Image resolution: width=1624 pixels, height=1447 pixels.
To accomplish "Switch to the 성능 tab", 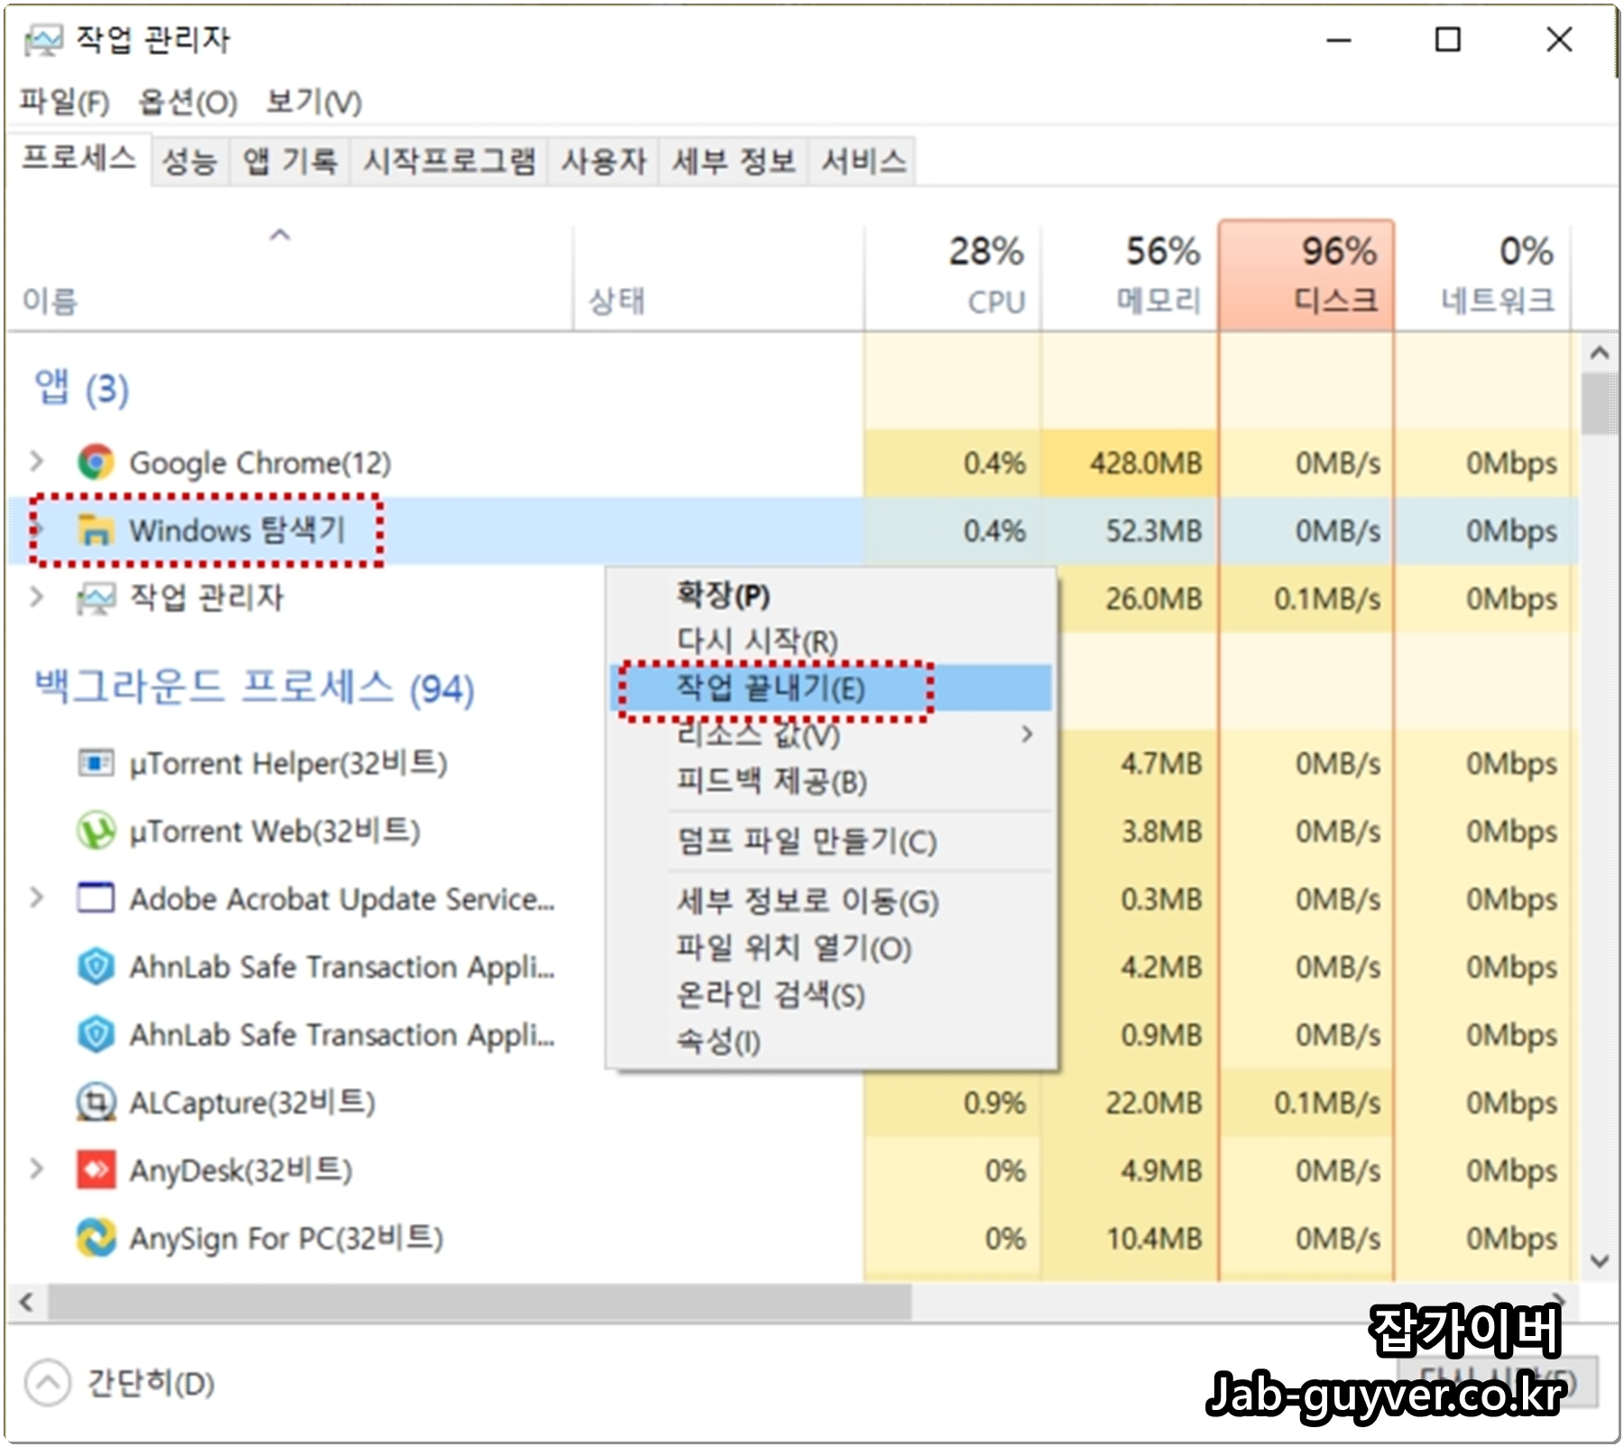I will (189, 161).
